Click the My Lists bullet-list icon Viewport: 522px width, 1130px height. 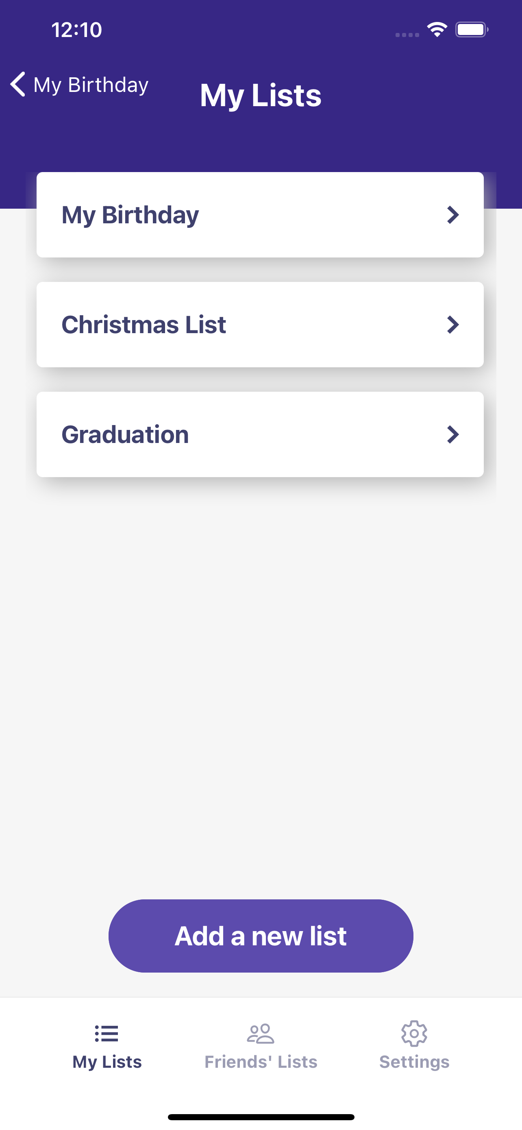(107, 1033)
